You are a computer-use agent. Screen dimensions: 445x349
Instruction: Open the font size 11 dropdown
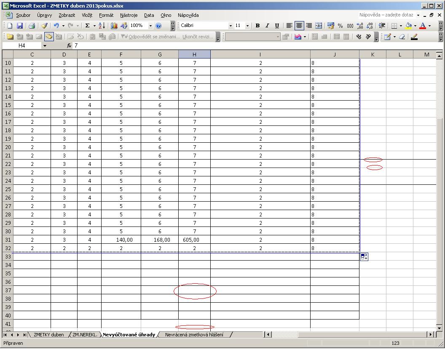pyautogui.click(x=247, y=26)
